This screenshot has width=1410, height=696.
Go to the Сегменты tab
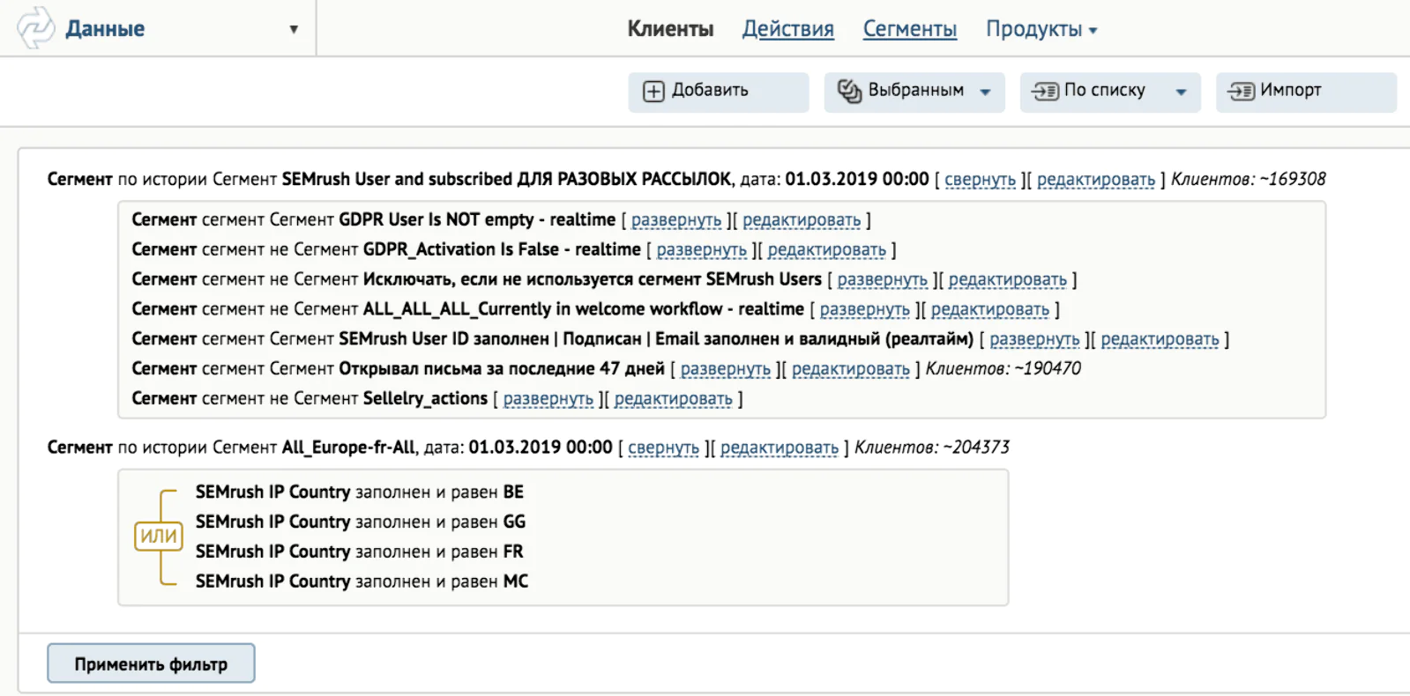pos(909,29)
